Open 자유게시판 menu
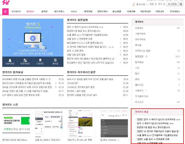This screenshot has width=185, height=144. (x=145, y=11)
